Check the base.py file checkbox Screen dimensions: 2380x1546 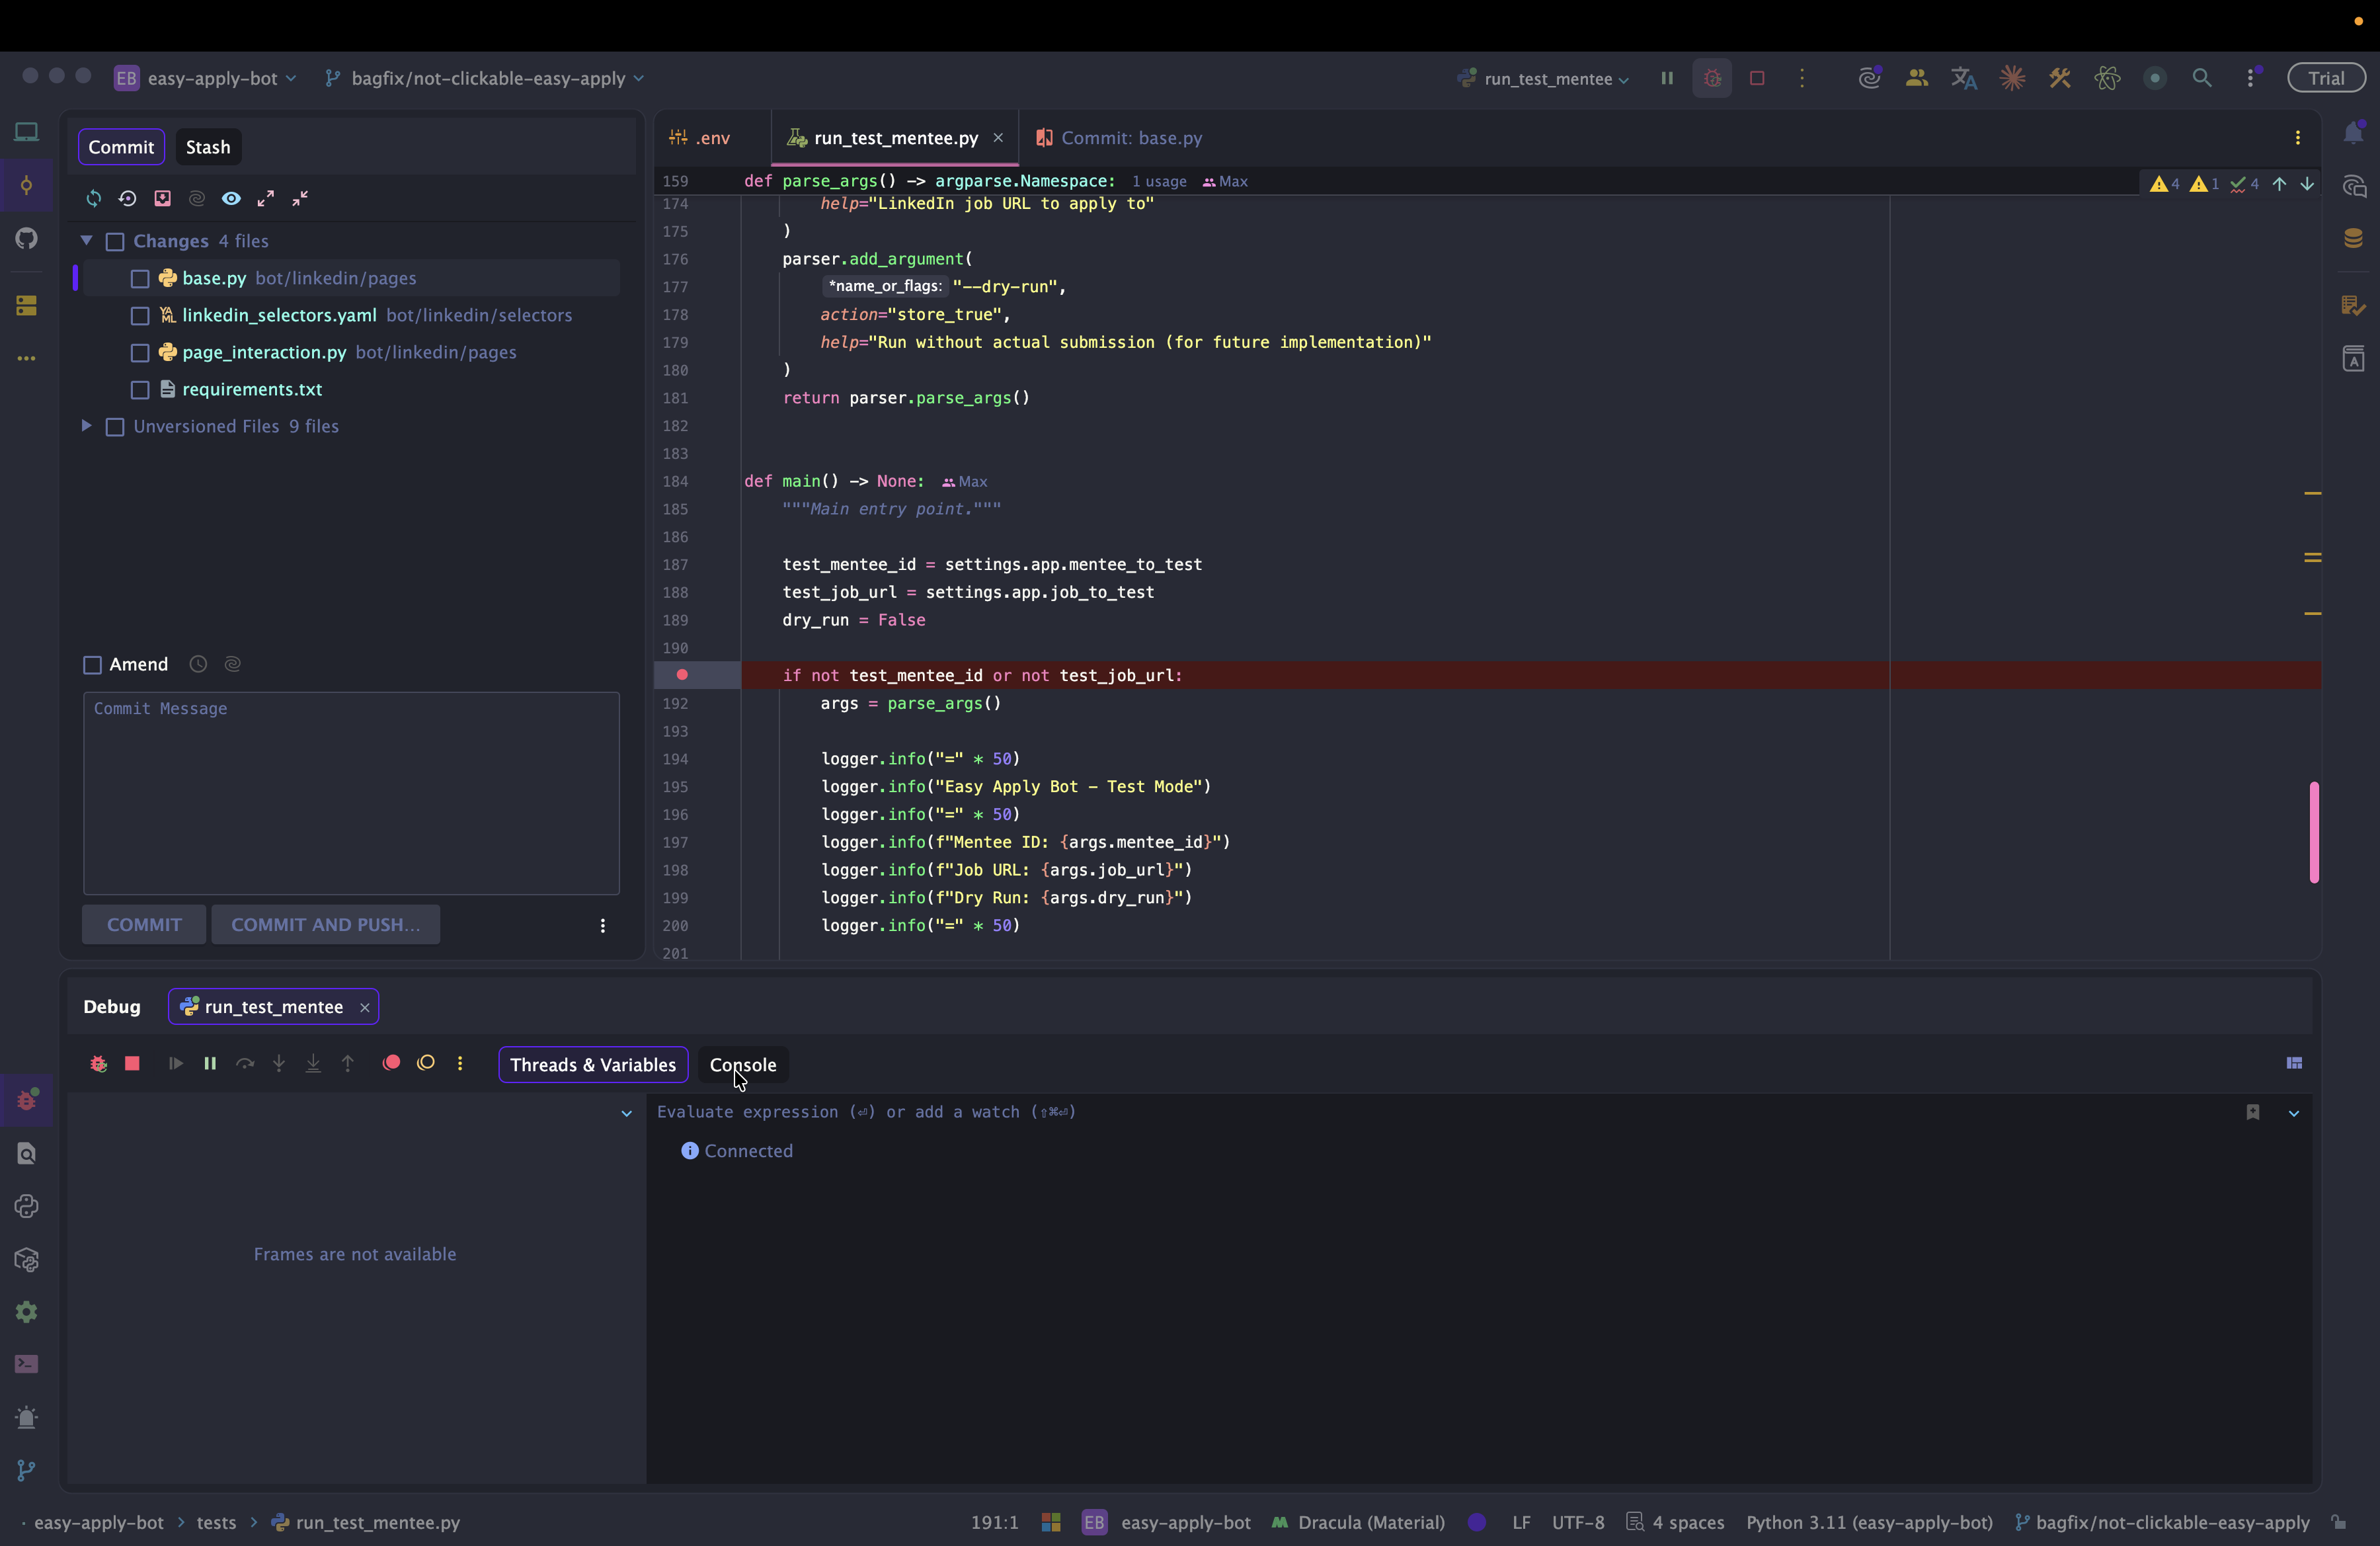tap(140, 278)
